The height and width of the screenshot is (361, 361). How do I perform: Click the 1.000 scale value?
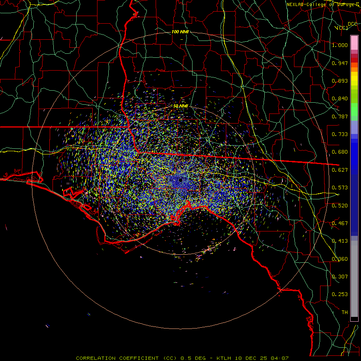(340, 45)
